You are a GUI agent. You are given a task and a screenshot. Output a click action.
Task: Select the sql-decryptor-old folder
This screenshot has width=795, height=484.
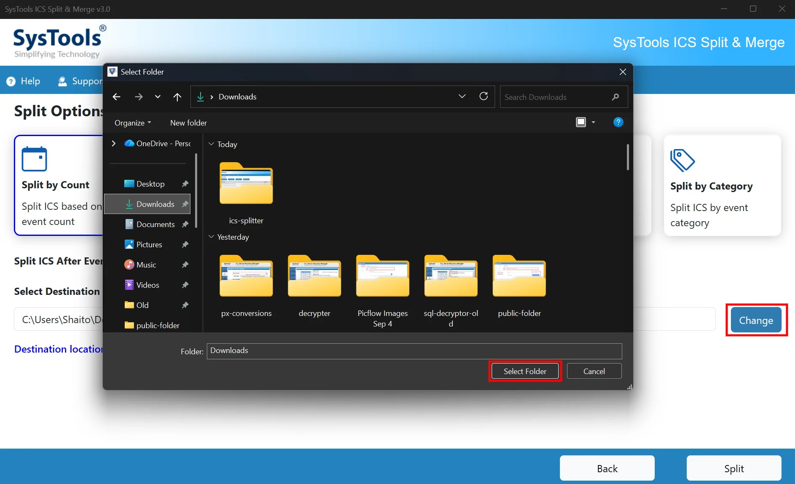click(x=451, y=291)
